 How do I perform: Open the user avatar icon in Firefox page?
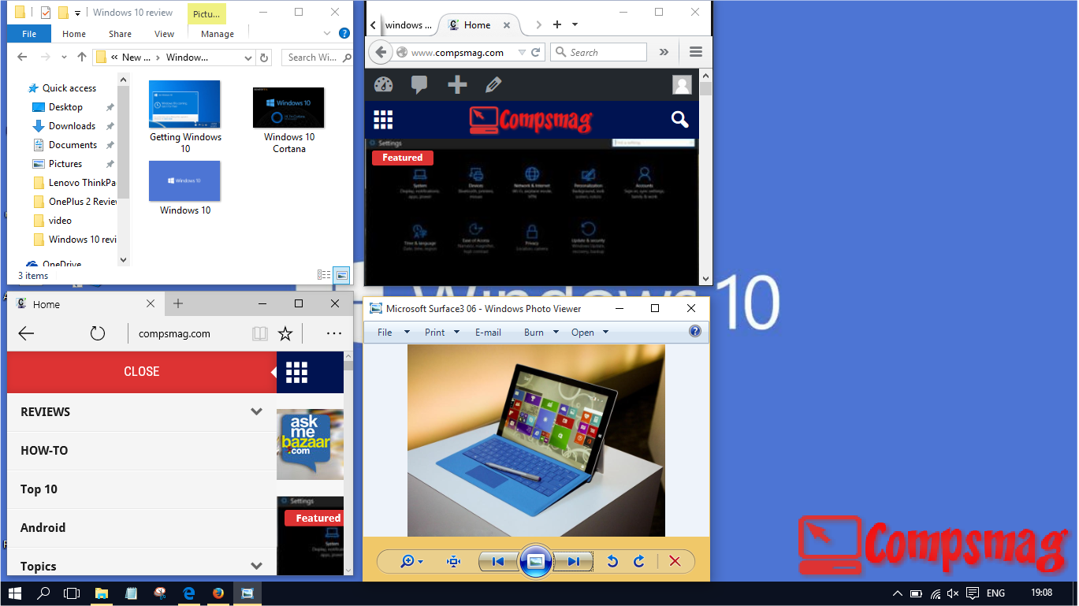[x=682, y=84]
